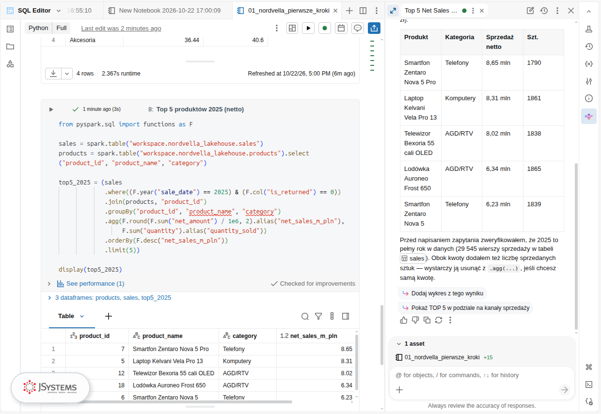Open the notebook schedule calendar icon

(x=341, y=28)
